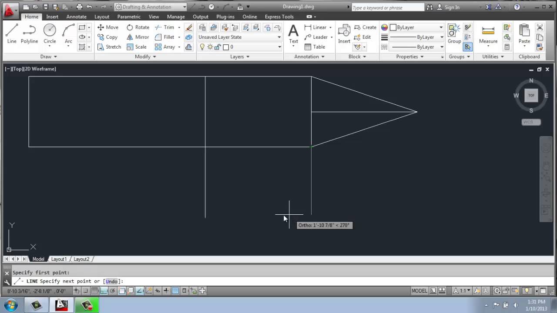Activate the Move command

point(107,27)
